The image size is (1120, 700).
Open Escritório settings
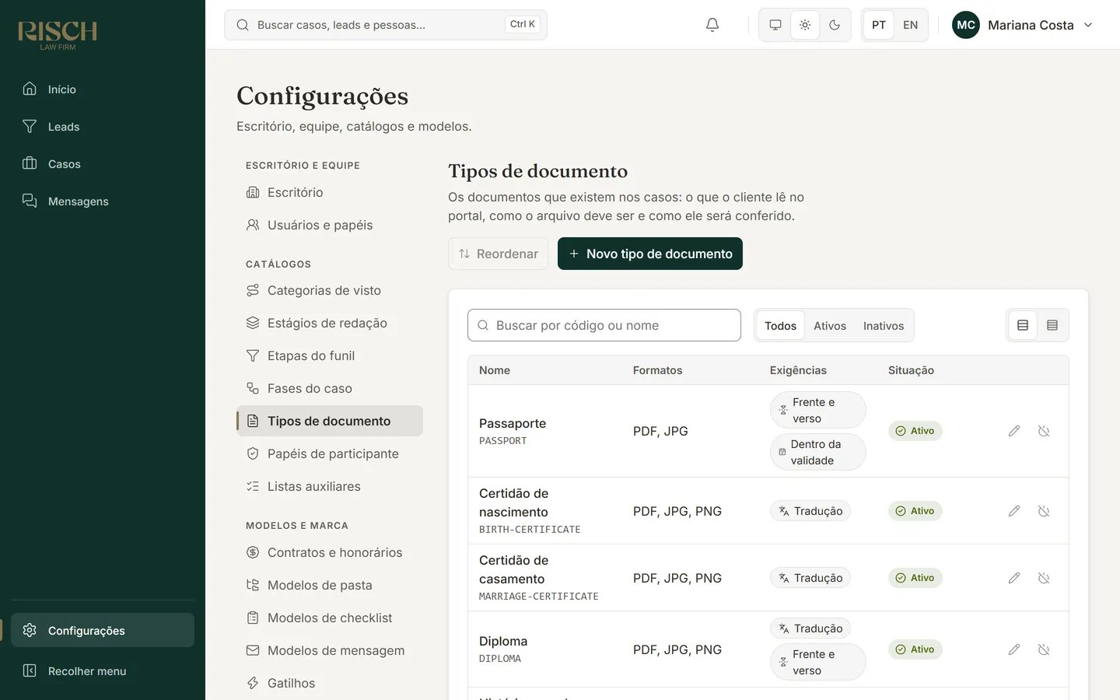(330, 192)
